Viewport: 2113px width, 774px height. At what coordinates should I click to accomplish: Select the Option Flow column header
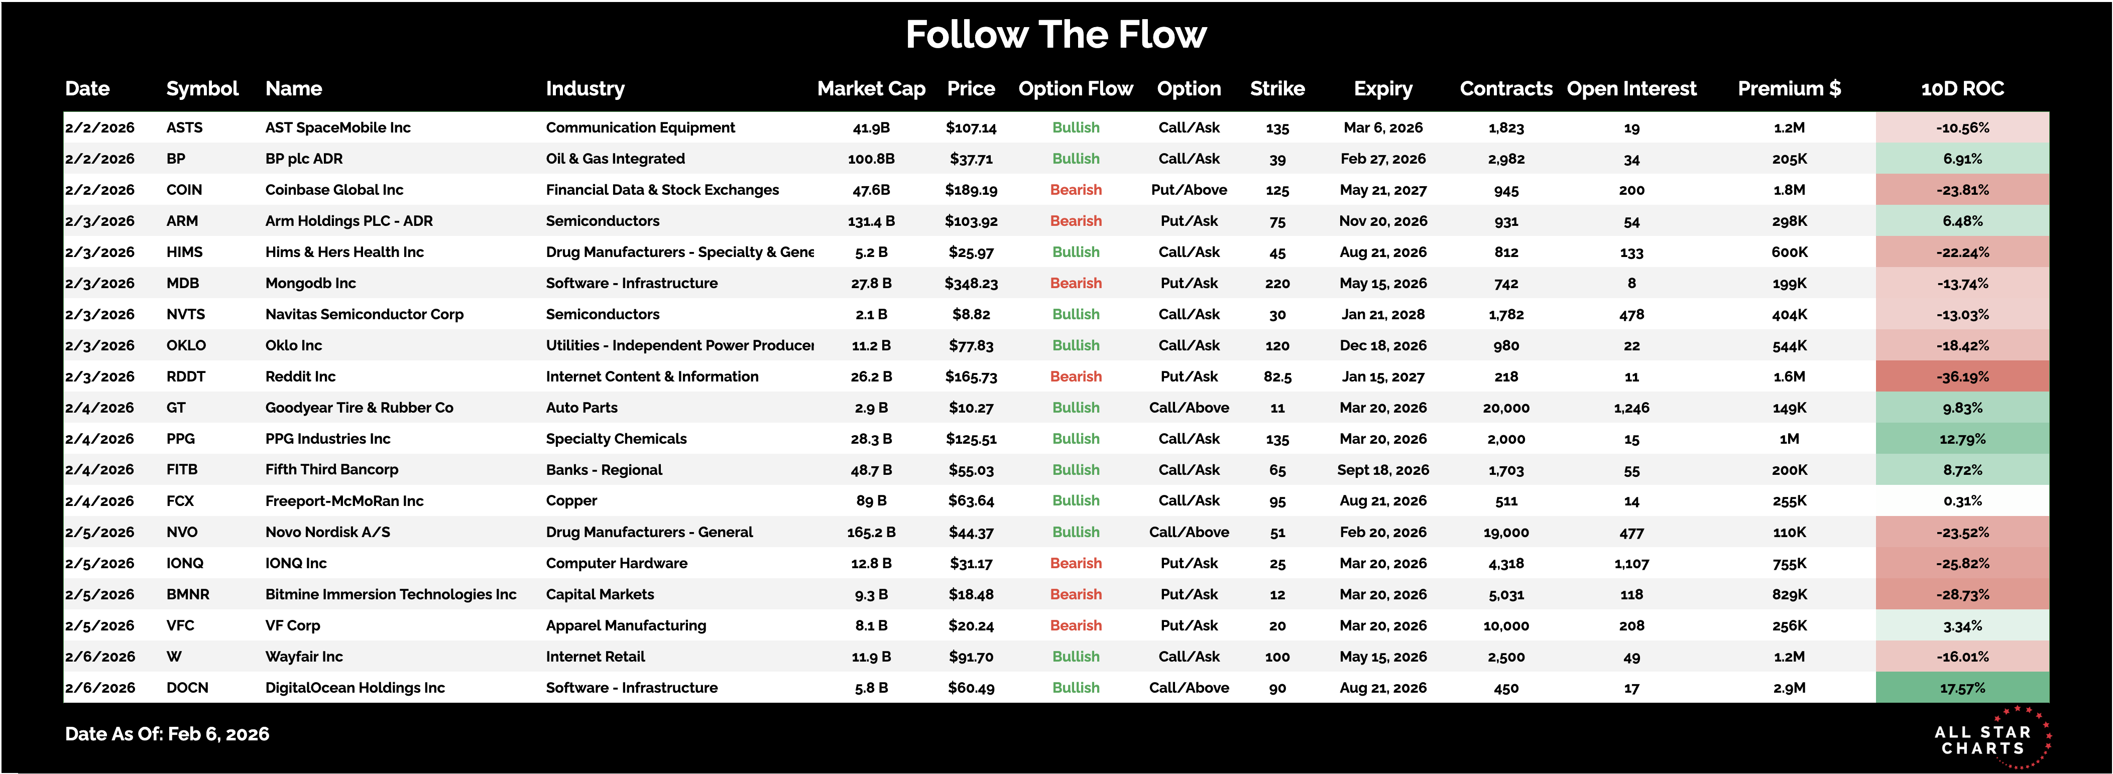[x=1075, y=88]
